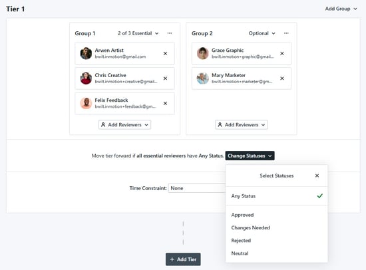Click the Arwen Artist name text
Image resolution: width=366 pixels, height=270 pixels.
(x=109, y=51)
